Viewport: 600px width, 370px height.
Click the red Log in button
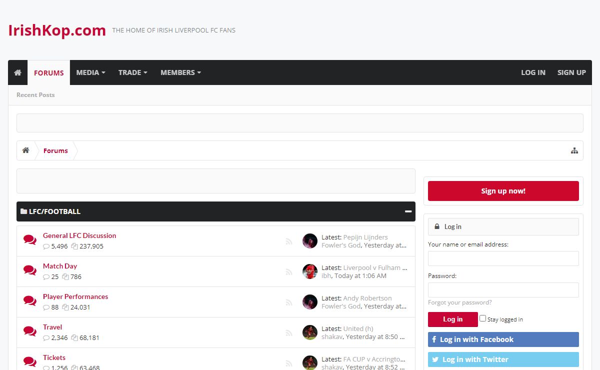(452, 319)
